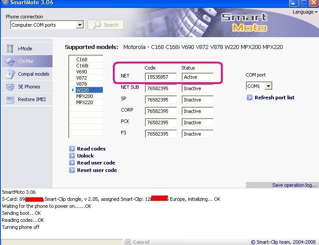Click the CORP status field
The height and width of the screenshot is (245, 319).
click(197, 111)
